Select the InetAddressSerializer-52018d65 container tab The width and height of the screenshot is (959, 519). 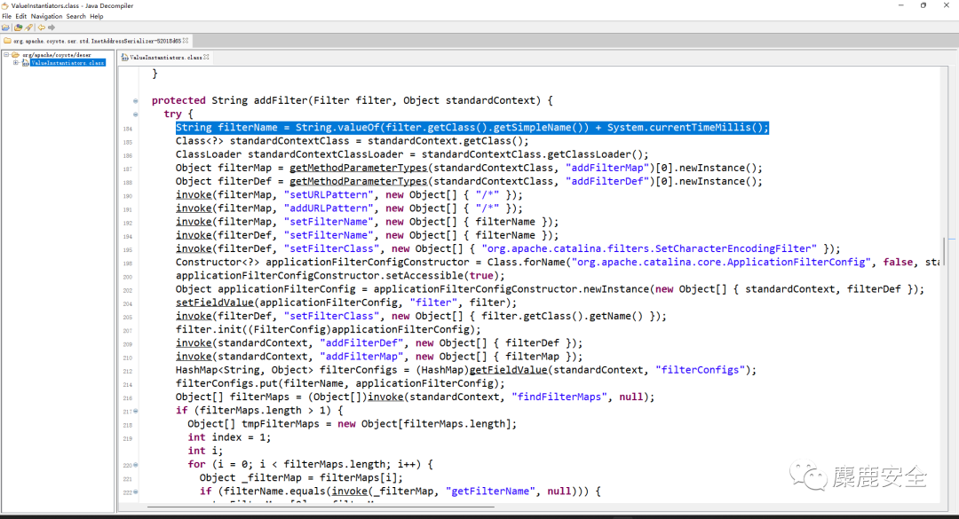[x=97, y=41]
